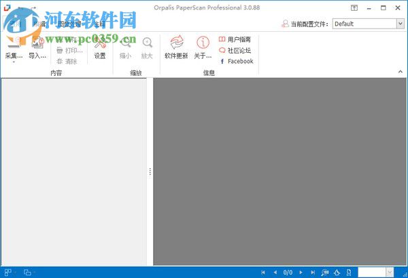Click the 0/0 page counter
Screen dimensions: 408x278
point(288,273)
